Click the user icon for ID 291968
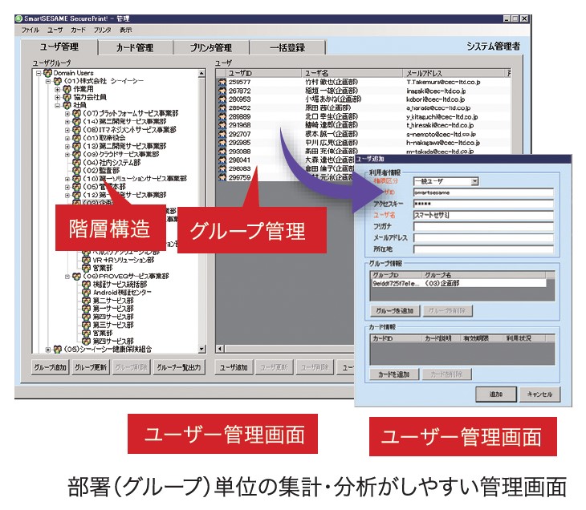 pyautogui.click(x=222, y=125)
